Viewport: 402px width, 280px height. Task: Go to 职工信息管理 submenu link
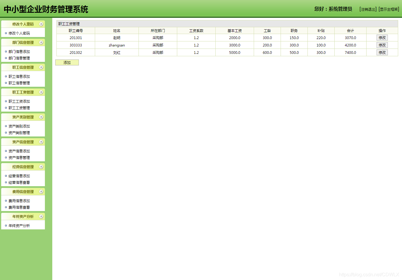coord(19,83)
